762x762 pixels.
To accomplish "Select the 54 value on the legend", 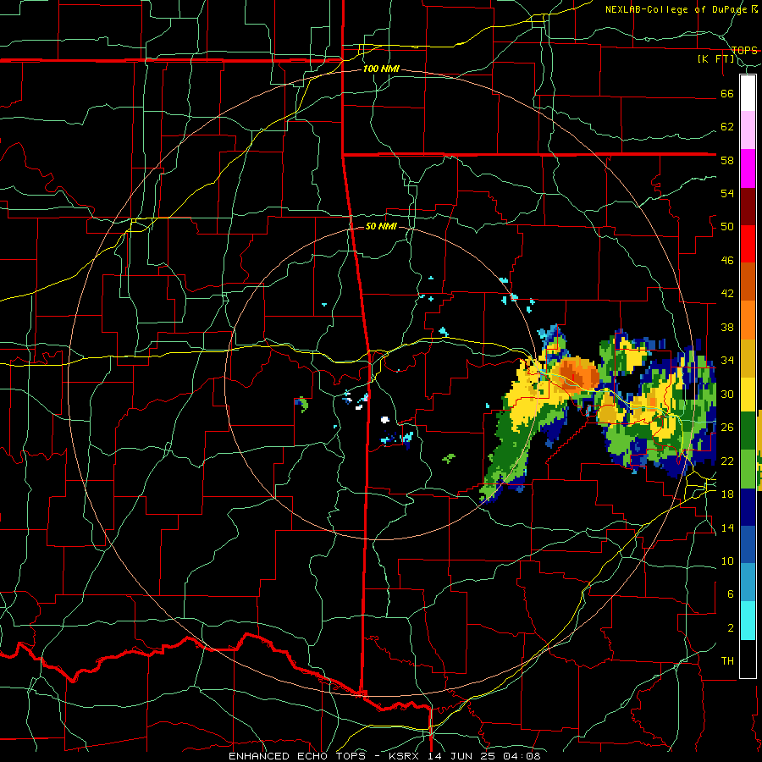I will point(727,193).
